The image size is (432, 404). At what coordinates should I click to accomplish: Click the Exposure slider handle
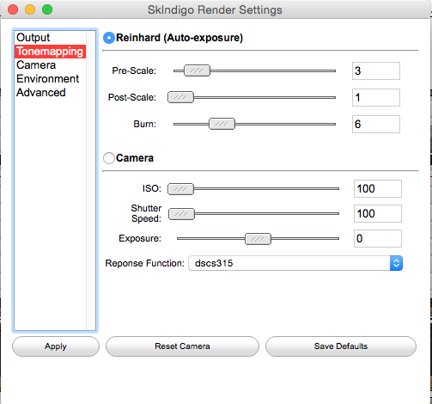click(258, 239)
